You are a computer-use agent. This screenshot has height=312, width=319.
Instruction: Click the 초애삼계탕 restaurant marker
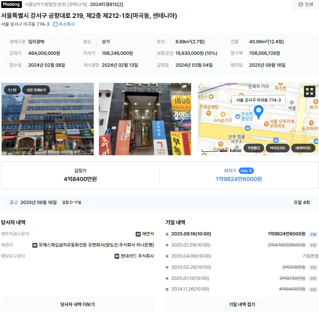209,113
